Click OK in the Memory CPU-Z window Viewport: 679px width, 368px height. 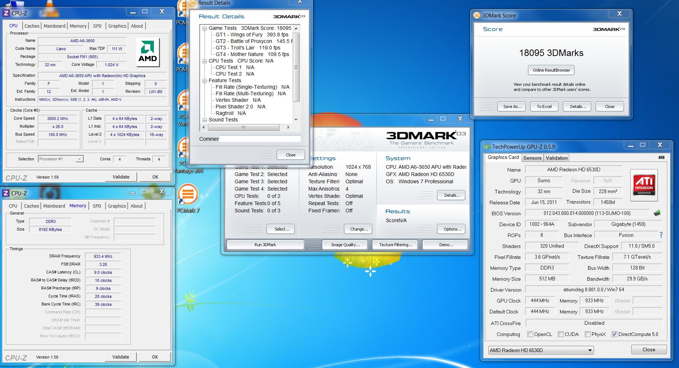(155, 357)
